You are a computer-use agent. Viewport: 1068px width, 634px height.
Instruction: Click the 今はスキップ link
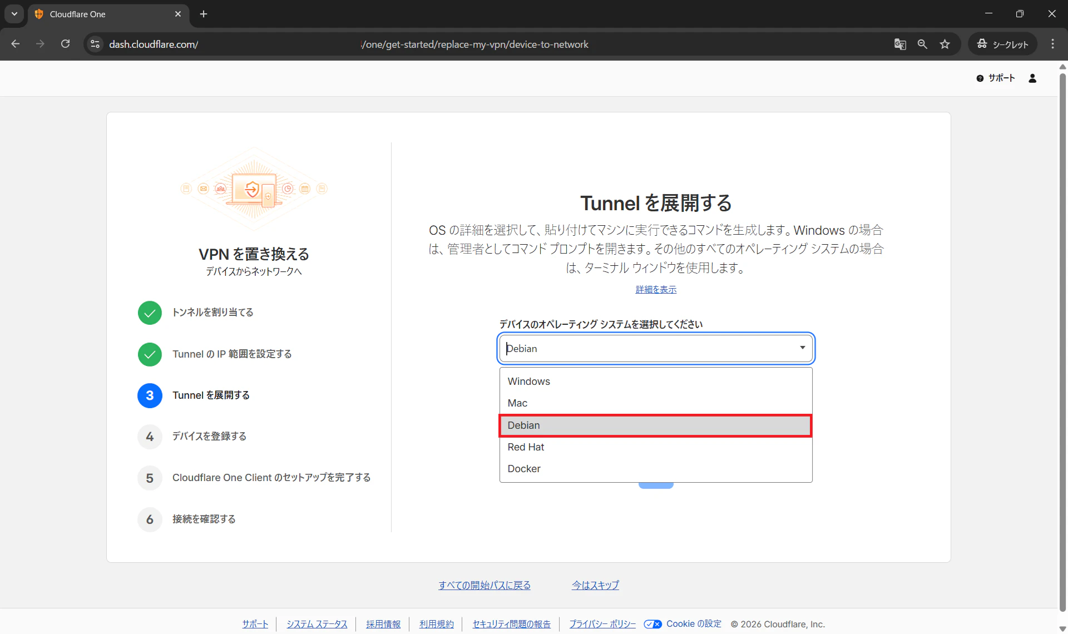[595, 585]
